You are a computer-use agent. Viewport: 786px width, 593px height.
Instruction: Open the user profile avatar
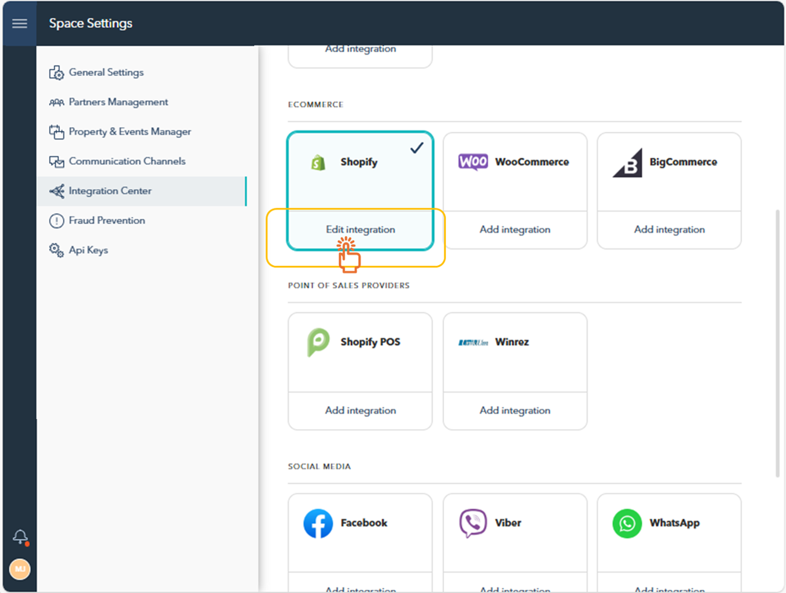tap(20, 569)
